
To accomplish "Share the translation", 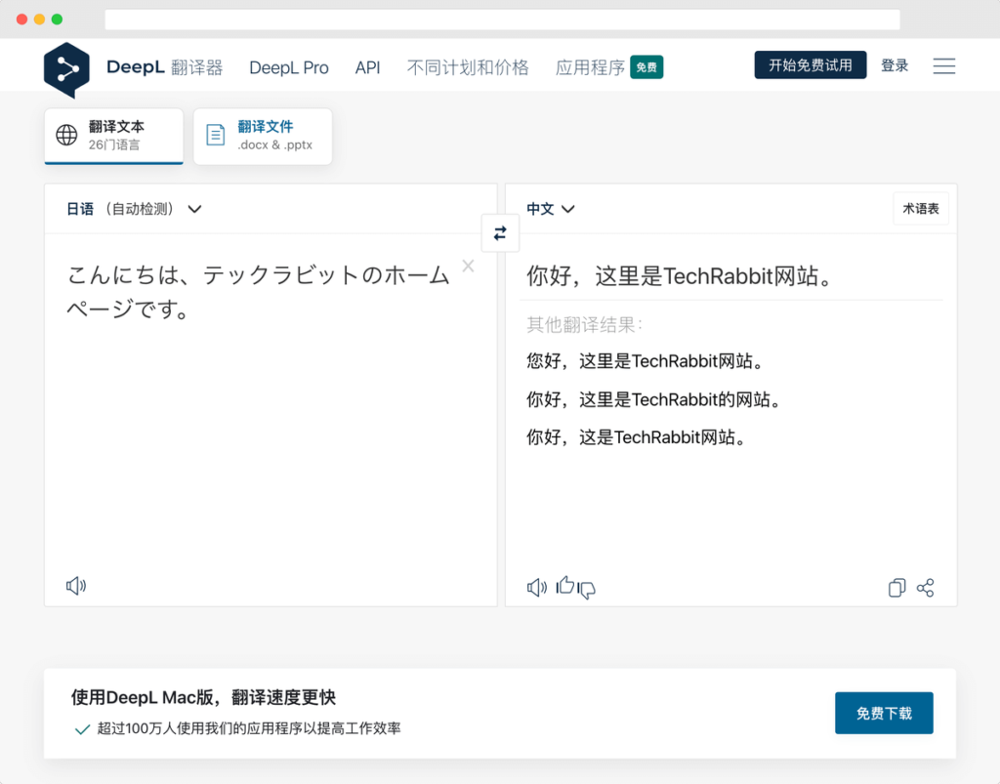I will 926,587.
